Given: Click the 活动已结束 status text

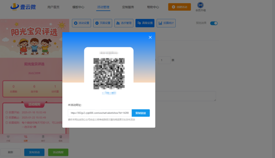Looking at the screenshot, I should click(x=34, y=73).
